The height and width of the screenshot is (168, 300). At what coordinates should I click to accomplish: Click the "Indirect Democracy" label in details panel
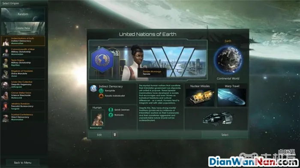(111, 86)
